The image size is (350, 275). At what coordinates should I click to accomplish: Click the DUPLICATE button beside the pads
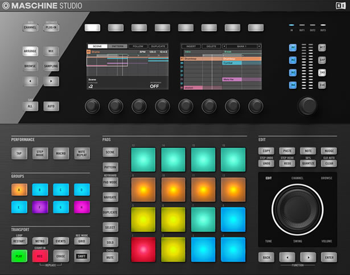tap(110, 212)
